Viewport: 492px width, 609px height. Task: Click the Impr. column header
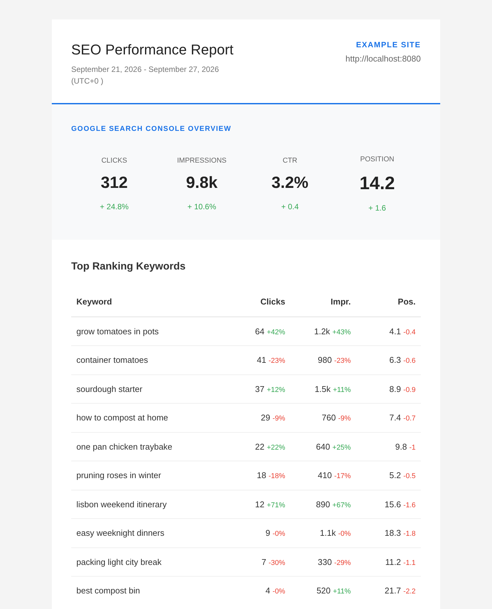[x=341, y=302]
